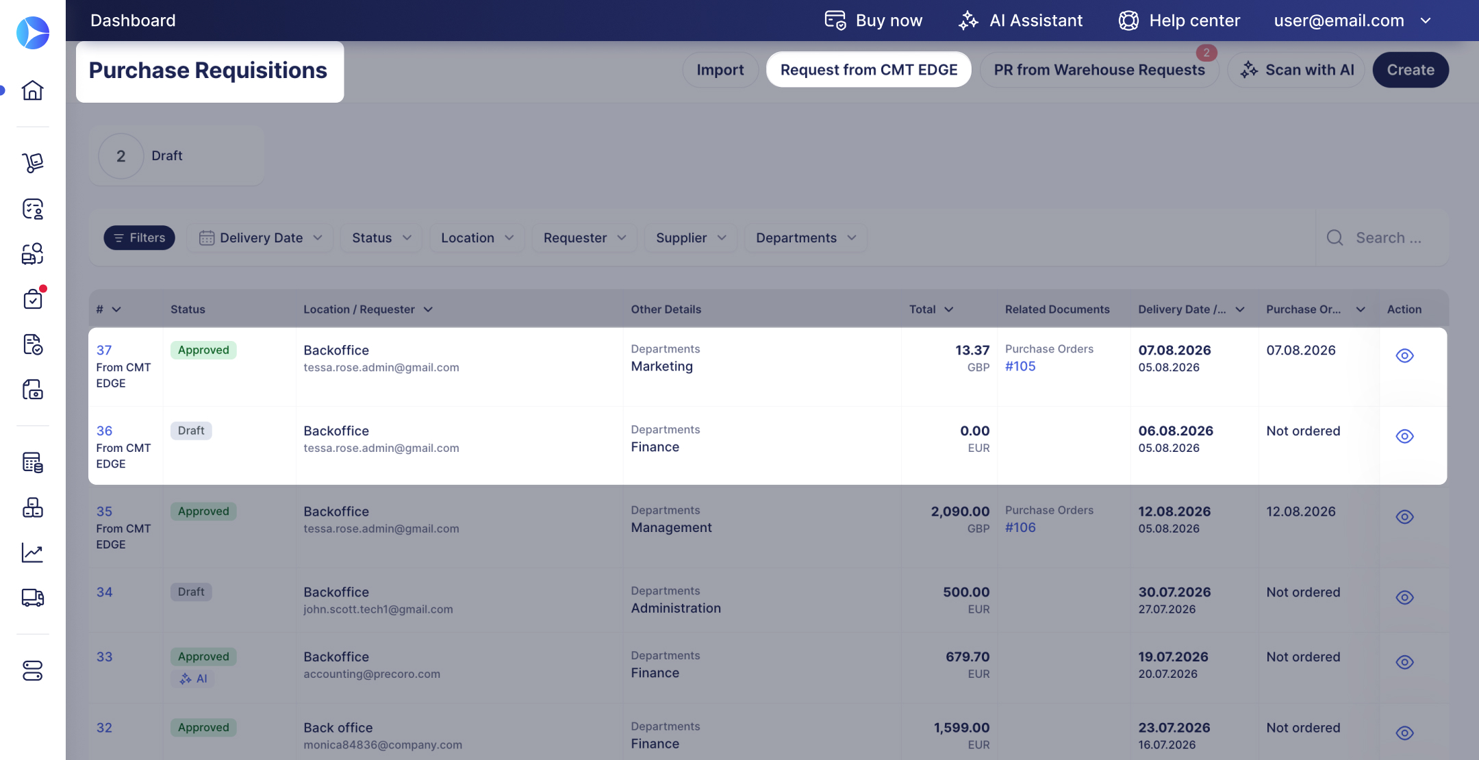The height and width of the screenshot is (760, 1479).
Task: Click the Buy now card icon
Action: [x=835, y=21]
